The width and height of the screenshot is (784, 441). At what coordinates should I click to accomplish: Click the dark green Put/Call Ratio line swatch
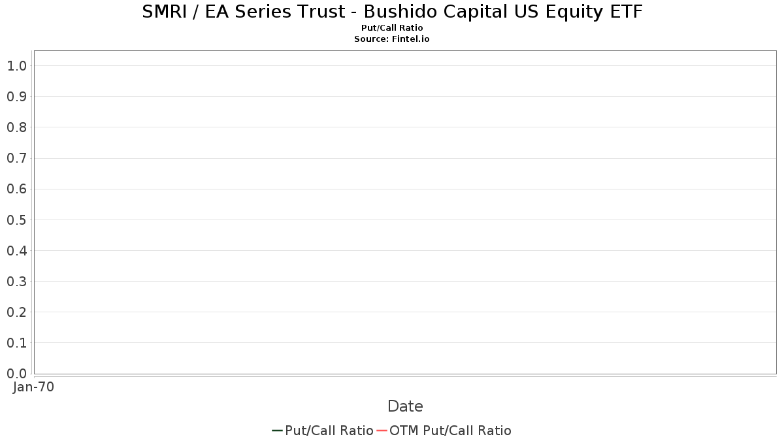[277, 431]
